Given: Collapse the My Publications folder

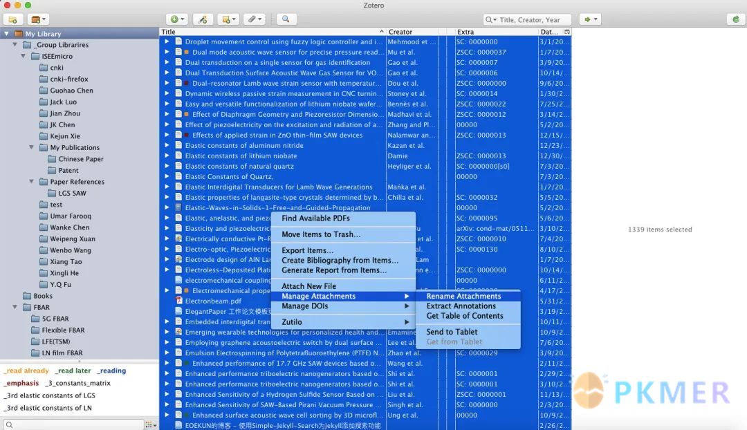Looking at the screenshot, I should coord(31,148).
